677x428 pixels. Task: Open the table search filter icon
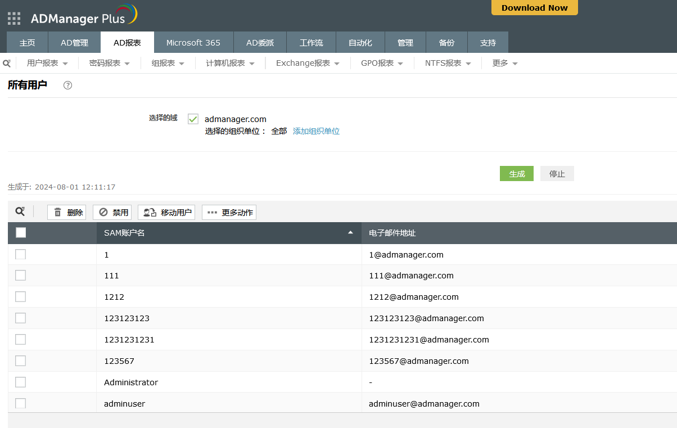coord(20,211)
